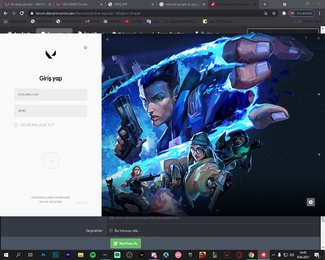Switch to VALORANT Destek tab

[79, 4]
